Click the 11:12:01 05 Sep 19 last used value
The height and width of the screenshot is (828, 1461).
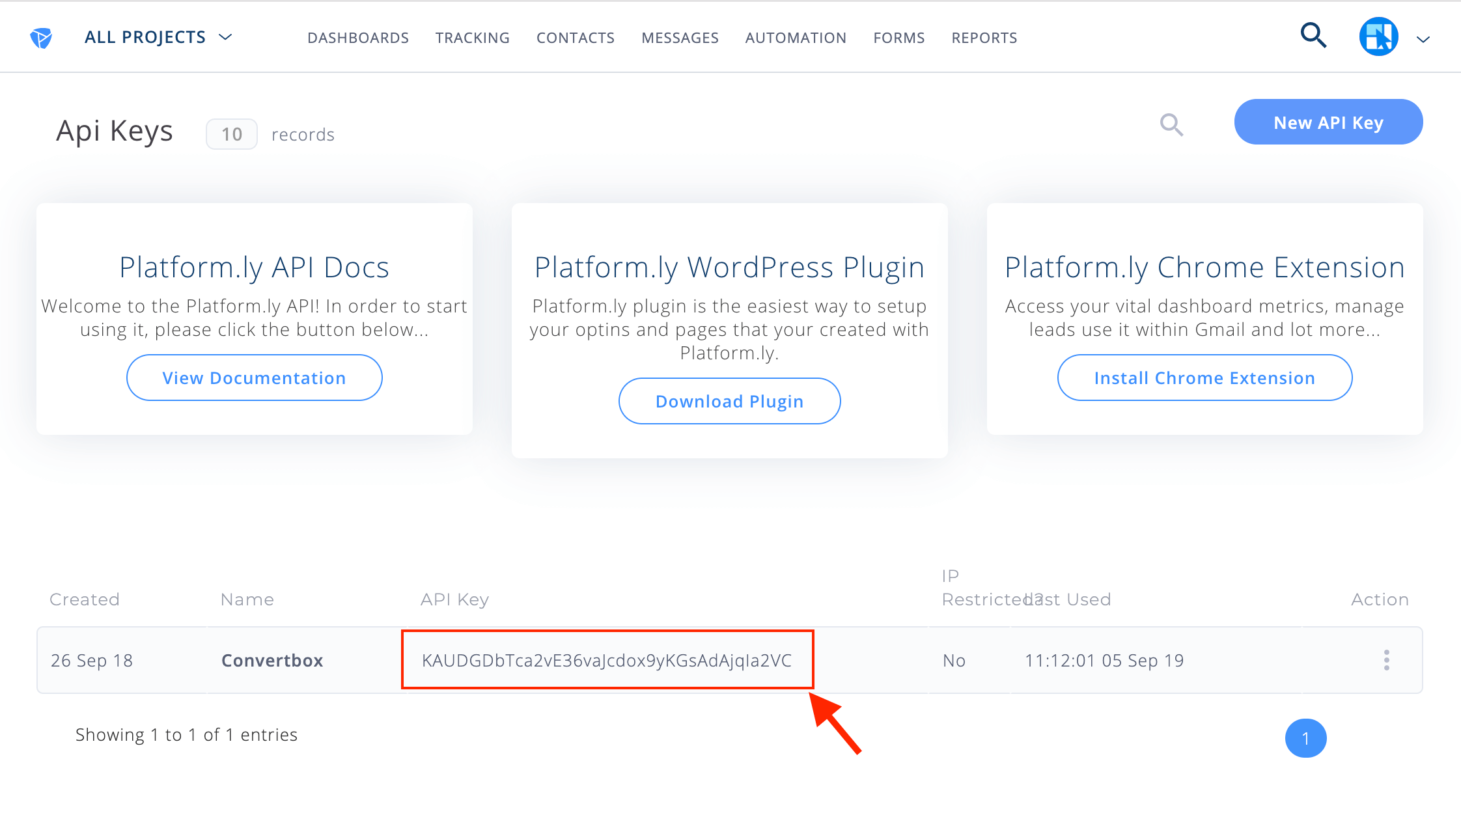click(1104, 660)
